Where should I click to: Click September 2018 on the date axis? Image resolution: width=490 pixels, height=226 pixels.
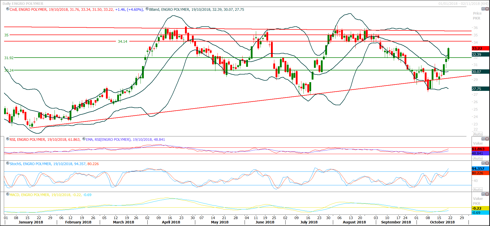[x=396, y=222]
